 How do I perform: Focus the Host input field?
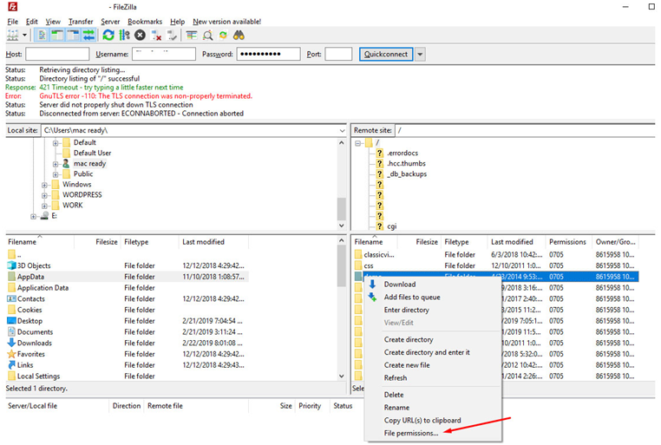coord(57,54)
